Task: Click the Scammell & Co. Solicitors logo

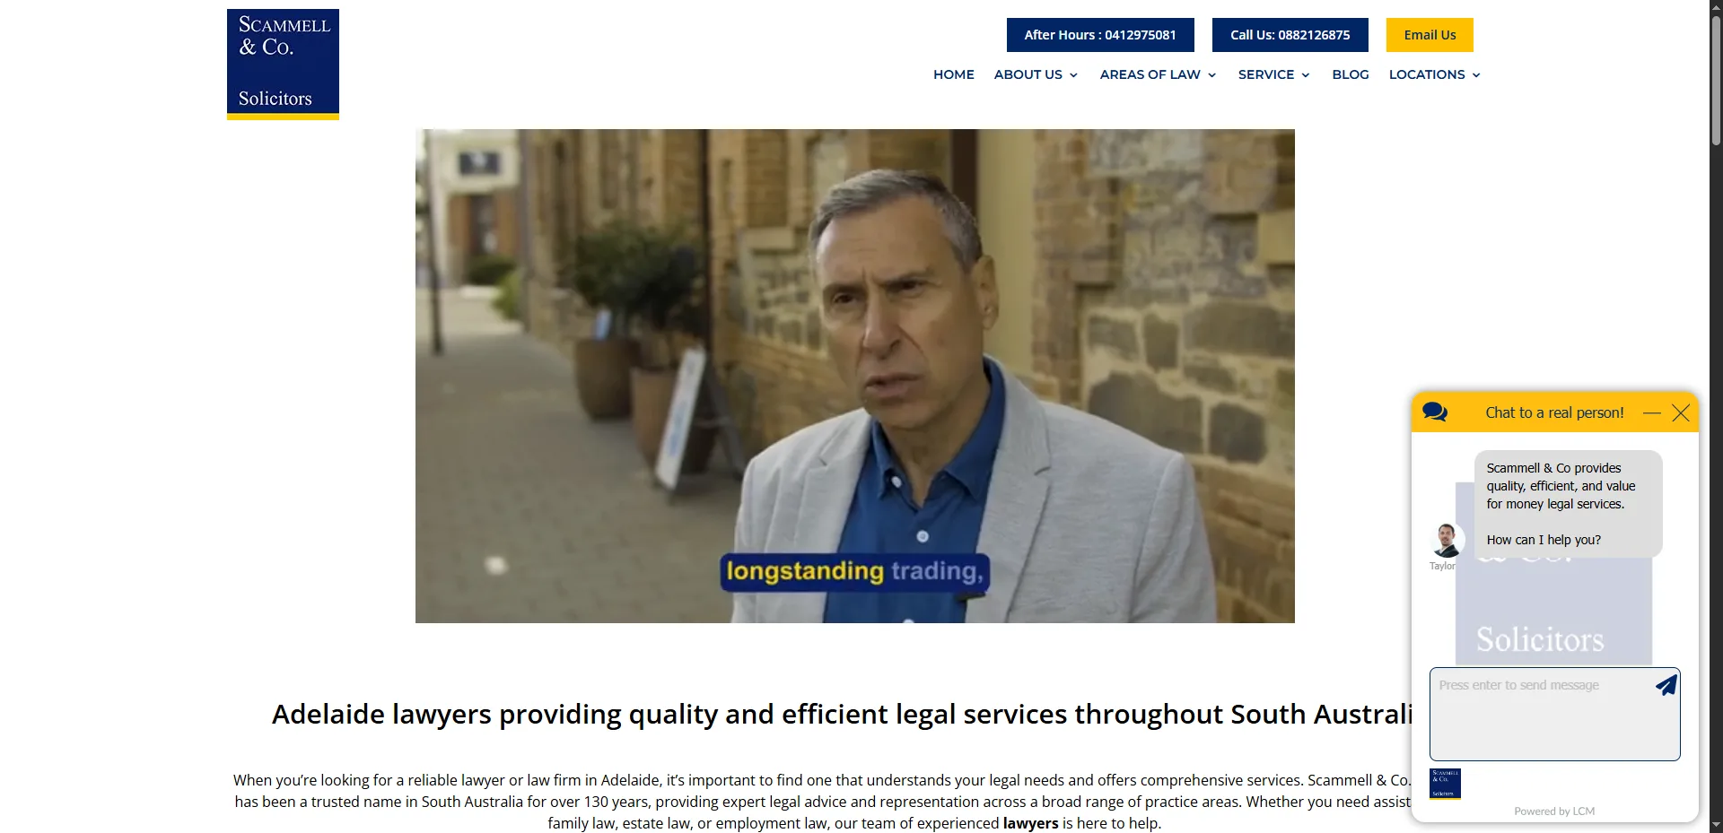Action: [283, 65]
